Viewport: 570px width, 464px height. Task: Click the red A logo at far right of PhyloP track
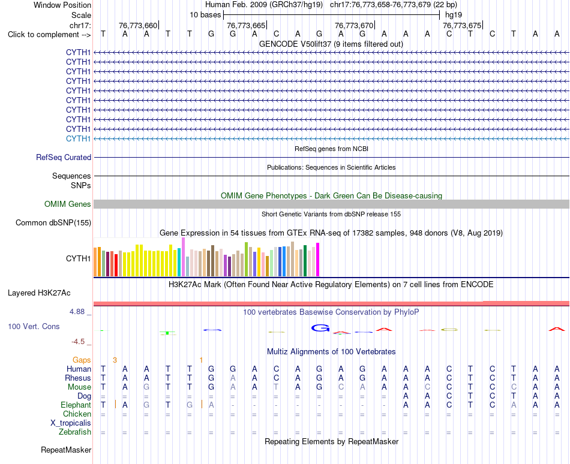pyautogui.click(x=557, y=329)
